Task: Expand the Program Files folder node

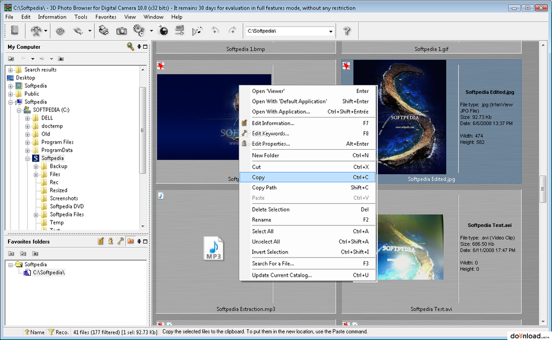Action: [28, 143]
